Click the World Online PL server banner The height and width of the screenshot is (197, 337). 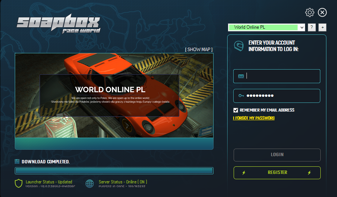(x=114, y=95)
